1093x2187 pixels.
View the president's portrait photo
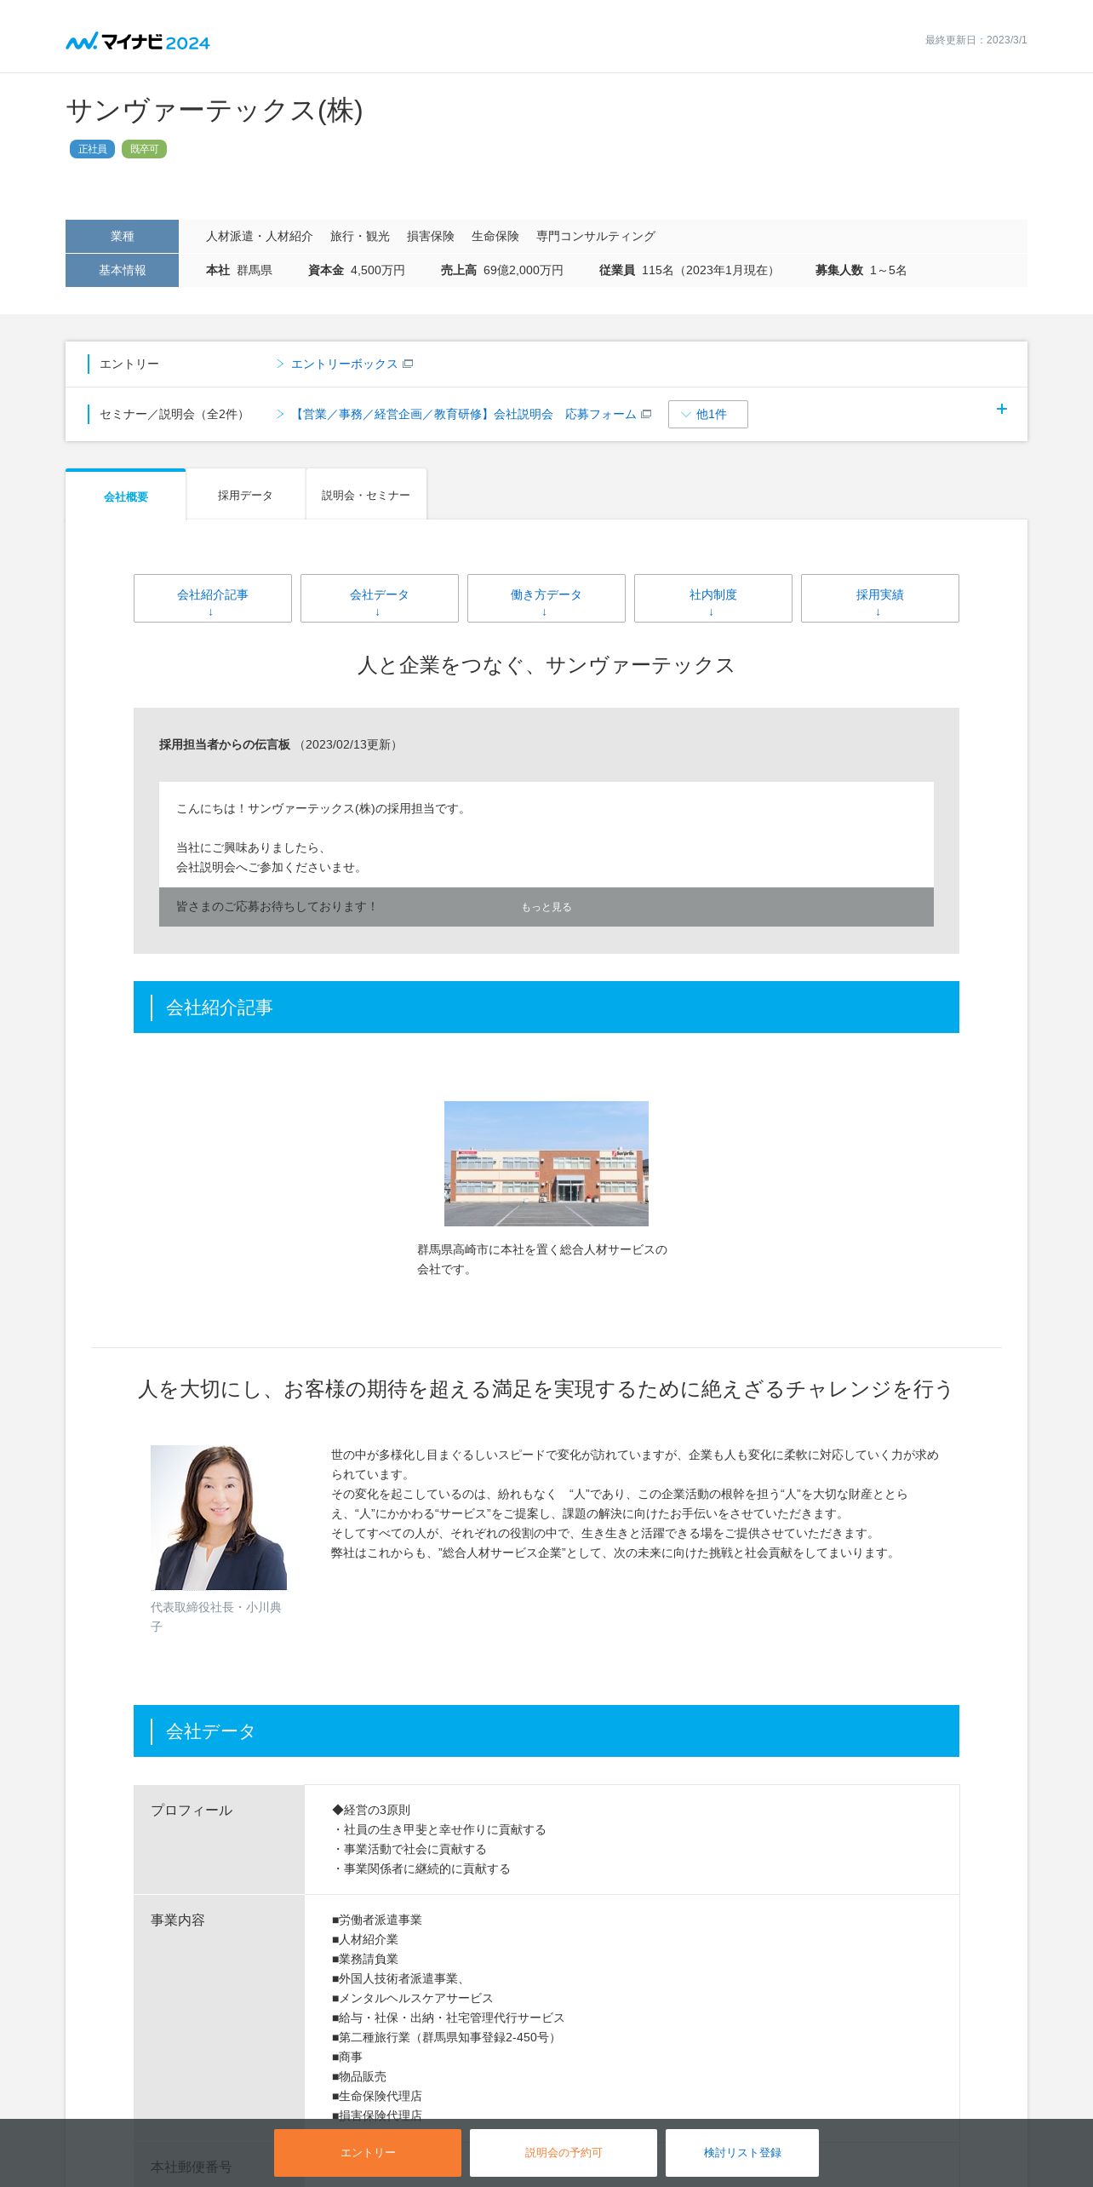tap(219, 1518)
